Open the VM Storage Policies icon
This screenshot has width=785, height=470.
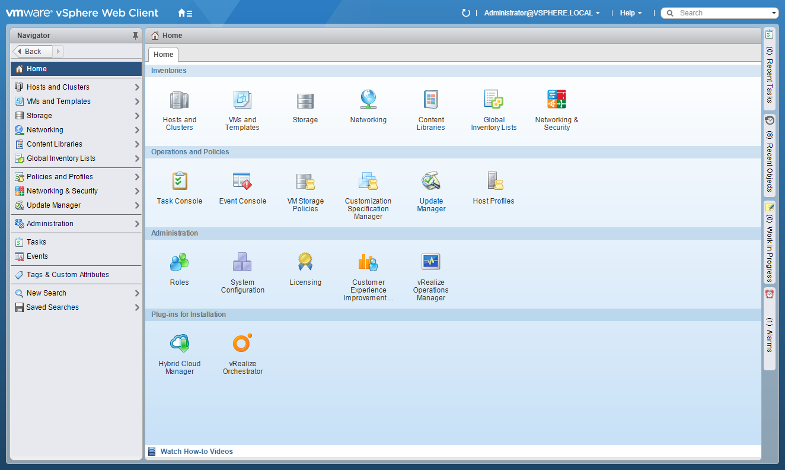(305, 182)
